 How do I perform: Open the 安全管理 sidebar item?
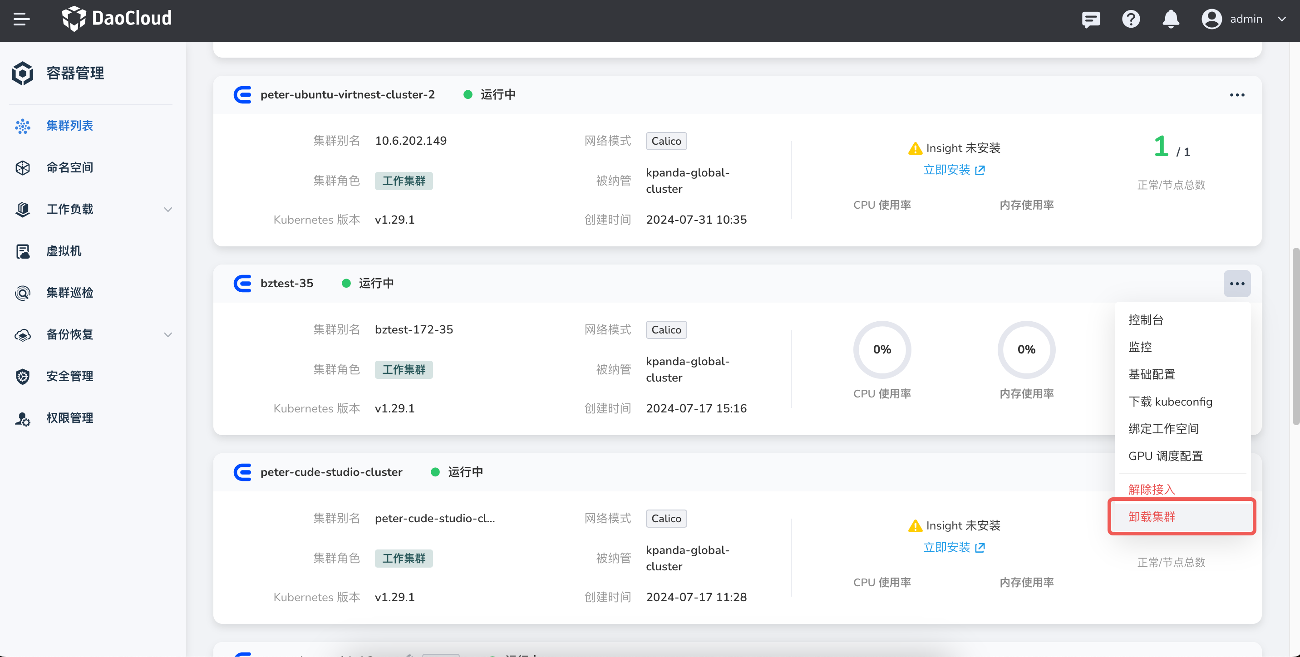pyautogui.click(x=69, y=376)
